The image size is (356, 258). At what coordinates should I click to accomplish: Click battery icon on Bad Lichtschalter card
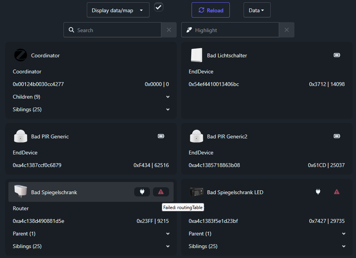click(x=337, y=55)
